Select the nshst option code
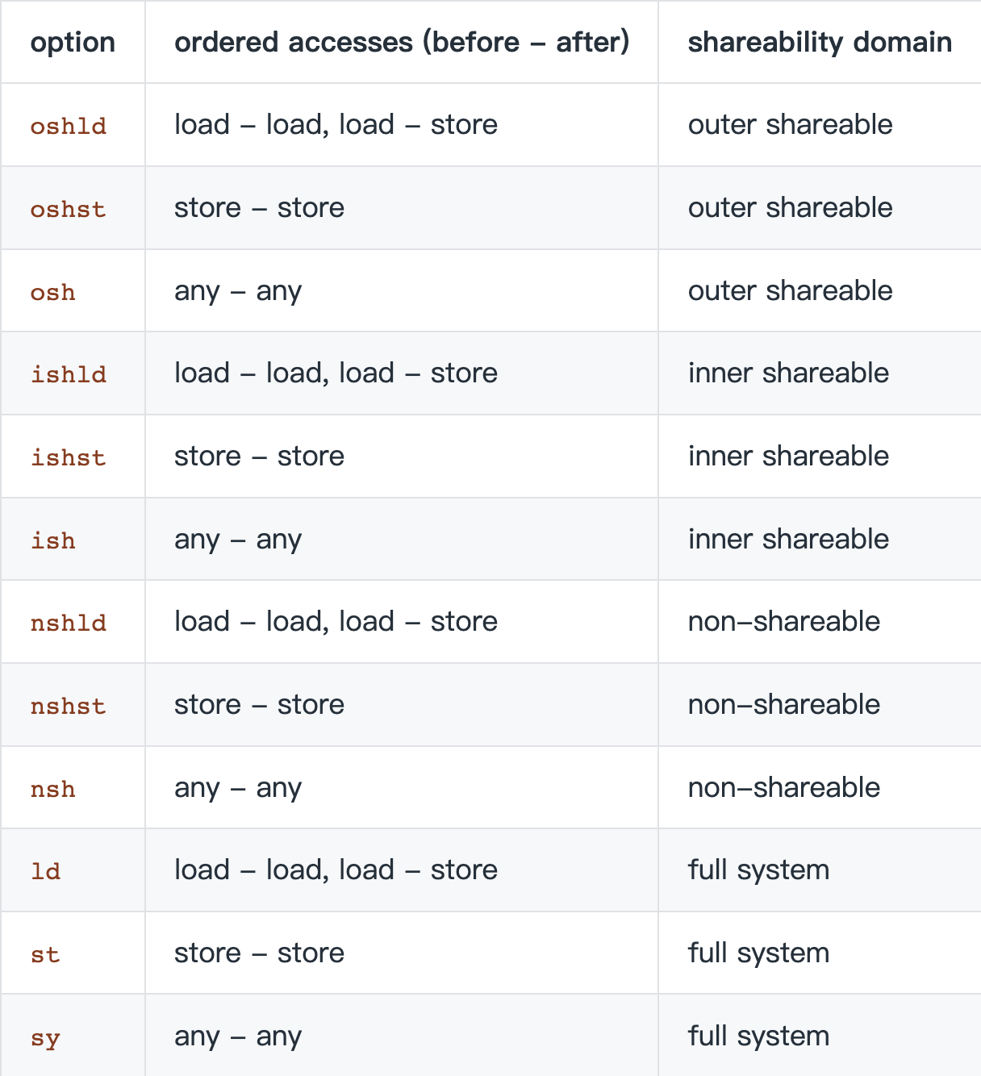This screenshot has width=981, height=1076. [69, 706]
